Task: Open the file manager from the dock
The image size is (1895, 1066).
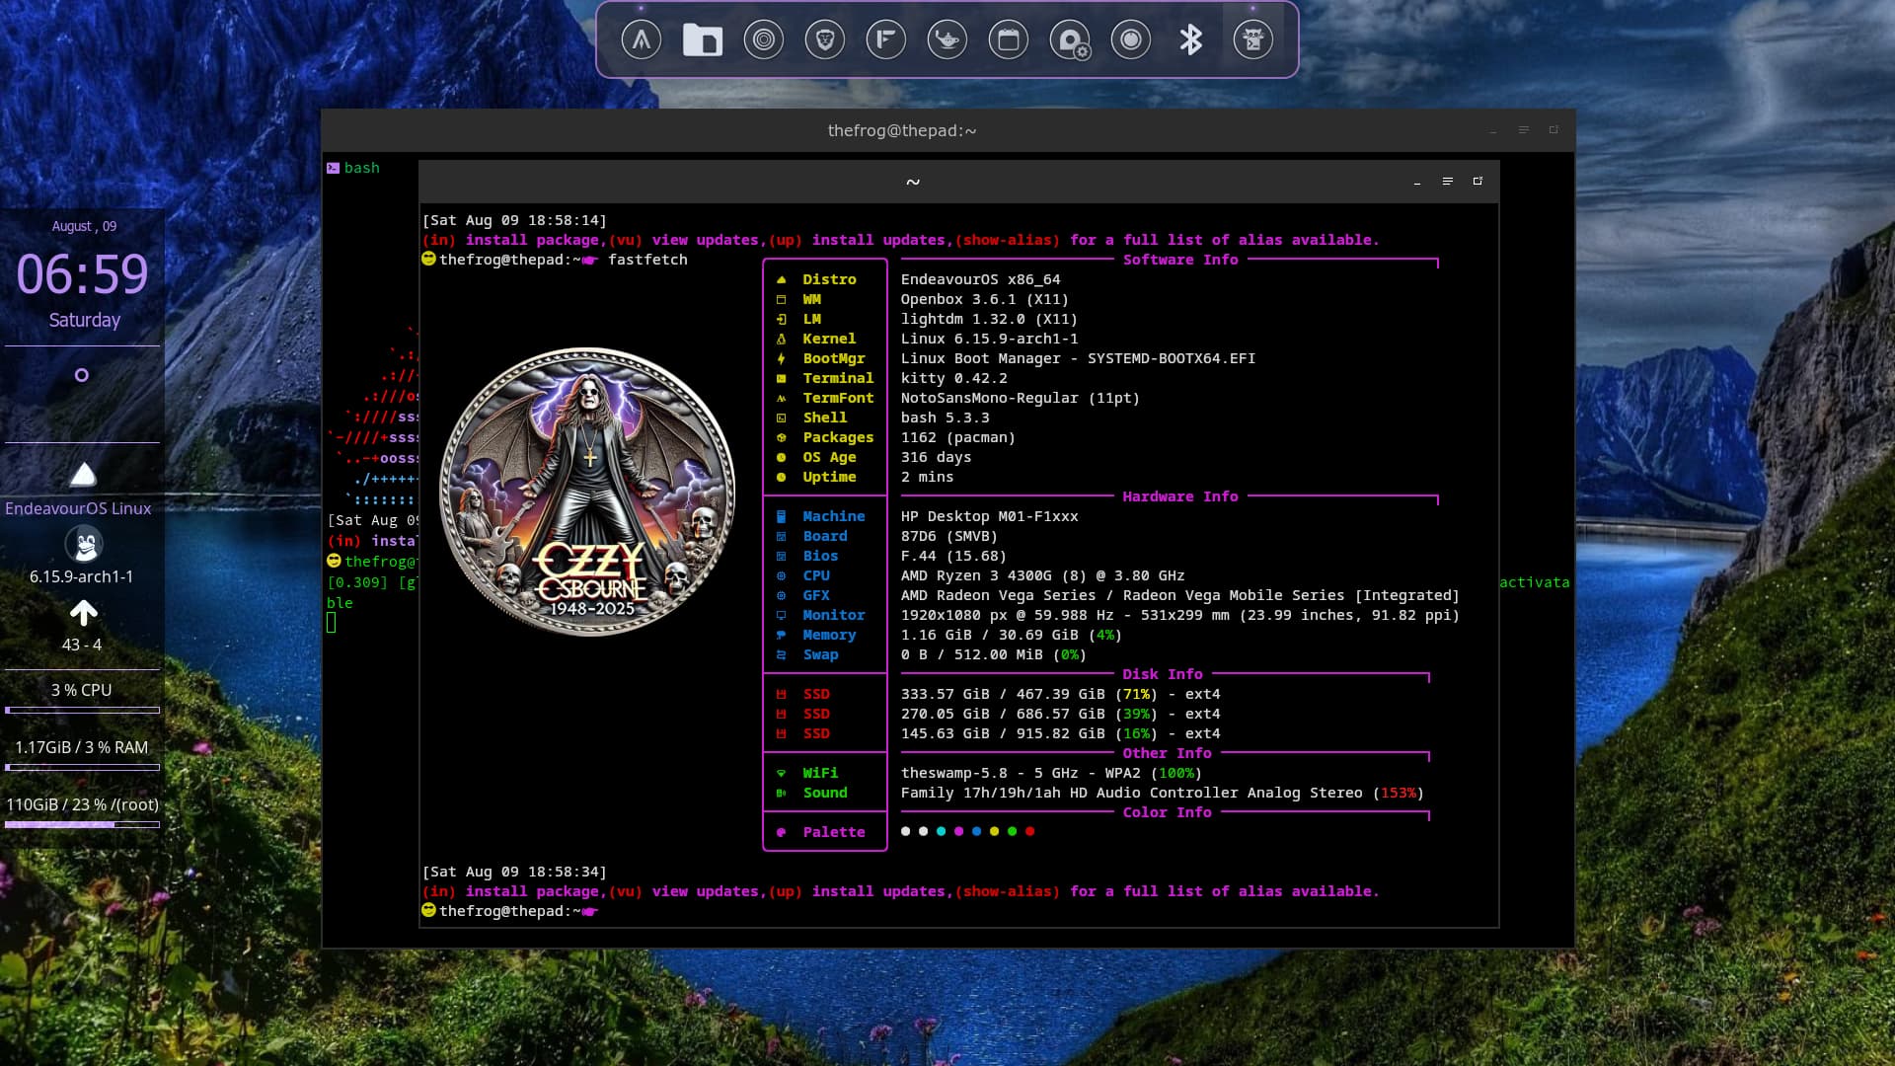Action: (702, 40)
